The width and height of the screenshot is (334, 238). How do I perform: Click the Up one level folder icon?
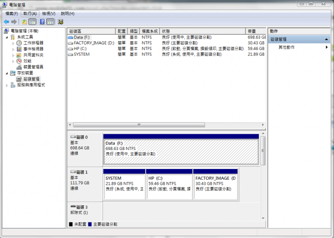[x=24, y=22]
